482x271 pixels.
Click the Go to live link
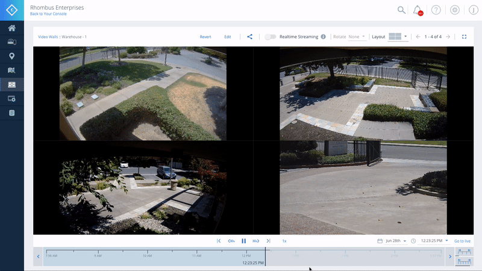click(x=462, y=241)
